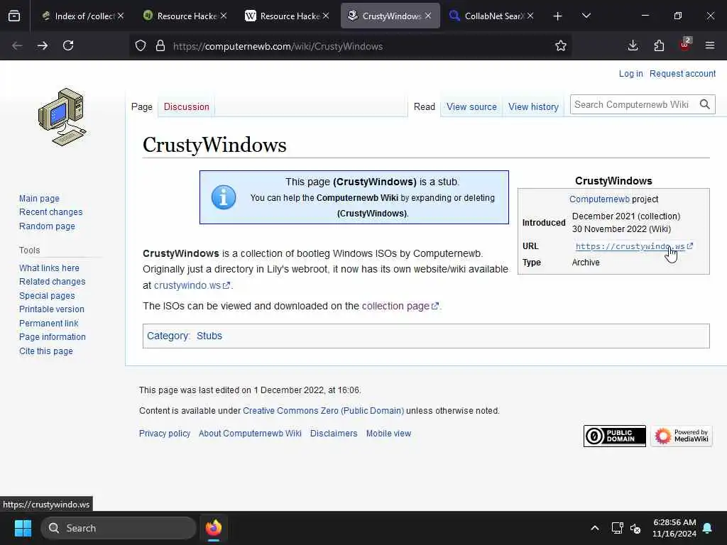Open Printable version link

point(51,309)
